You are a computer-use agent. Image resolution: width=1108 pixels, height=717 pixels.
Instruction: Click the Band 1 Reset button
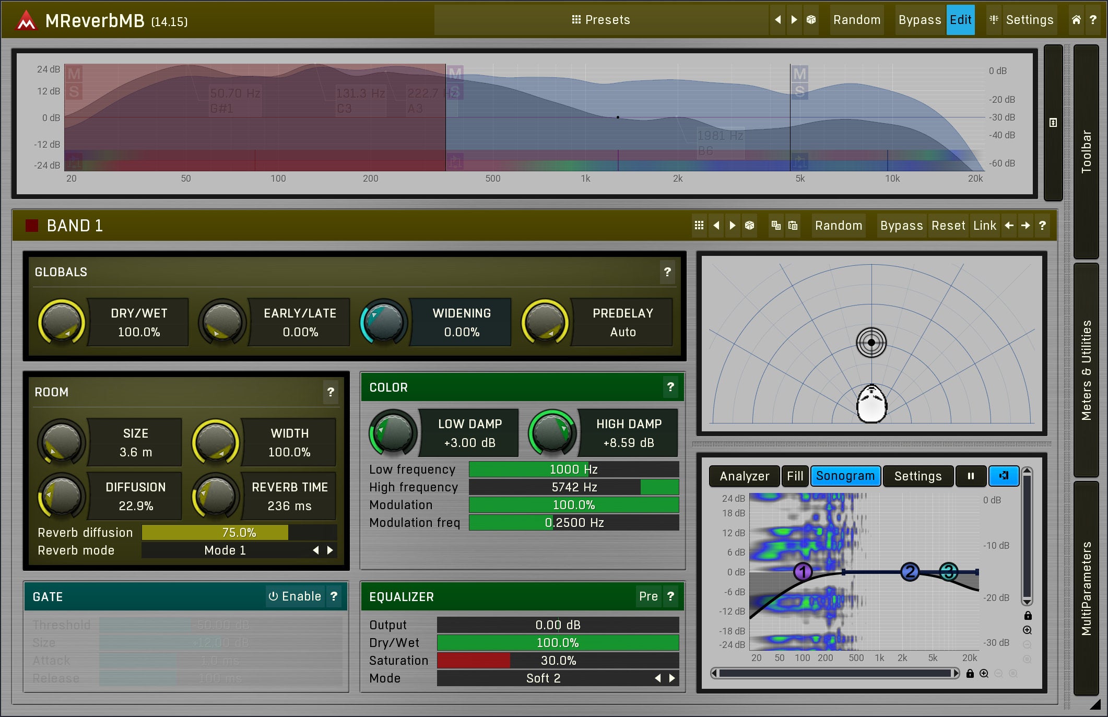(x=948, y=226)
